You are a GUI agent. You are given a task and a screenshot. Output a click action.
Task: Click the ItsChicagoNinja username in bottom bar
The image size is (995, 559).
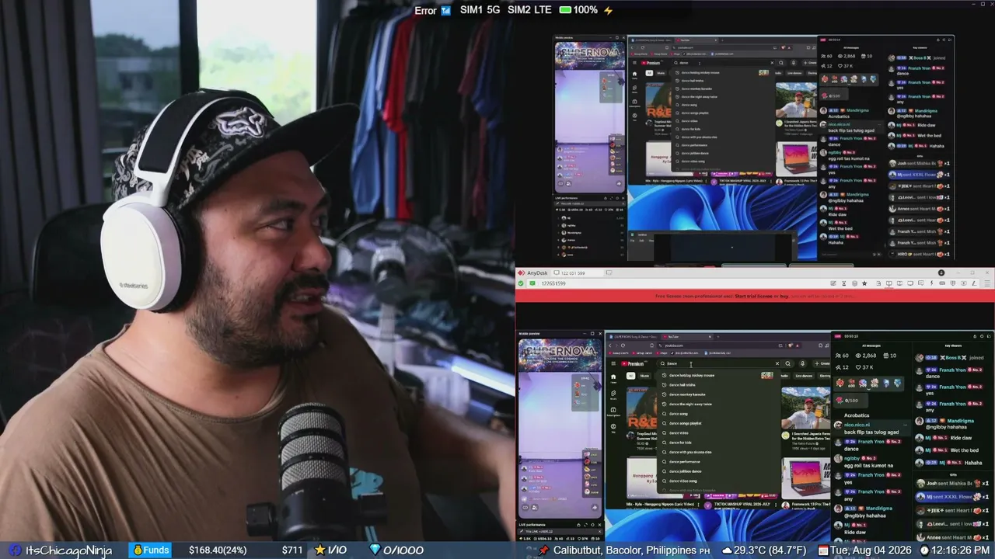click(x=68, y=550)
